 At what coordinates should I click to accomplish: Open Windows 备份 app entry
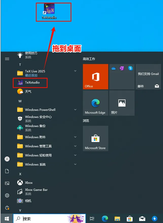47,128
